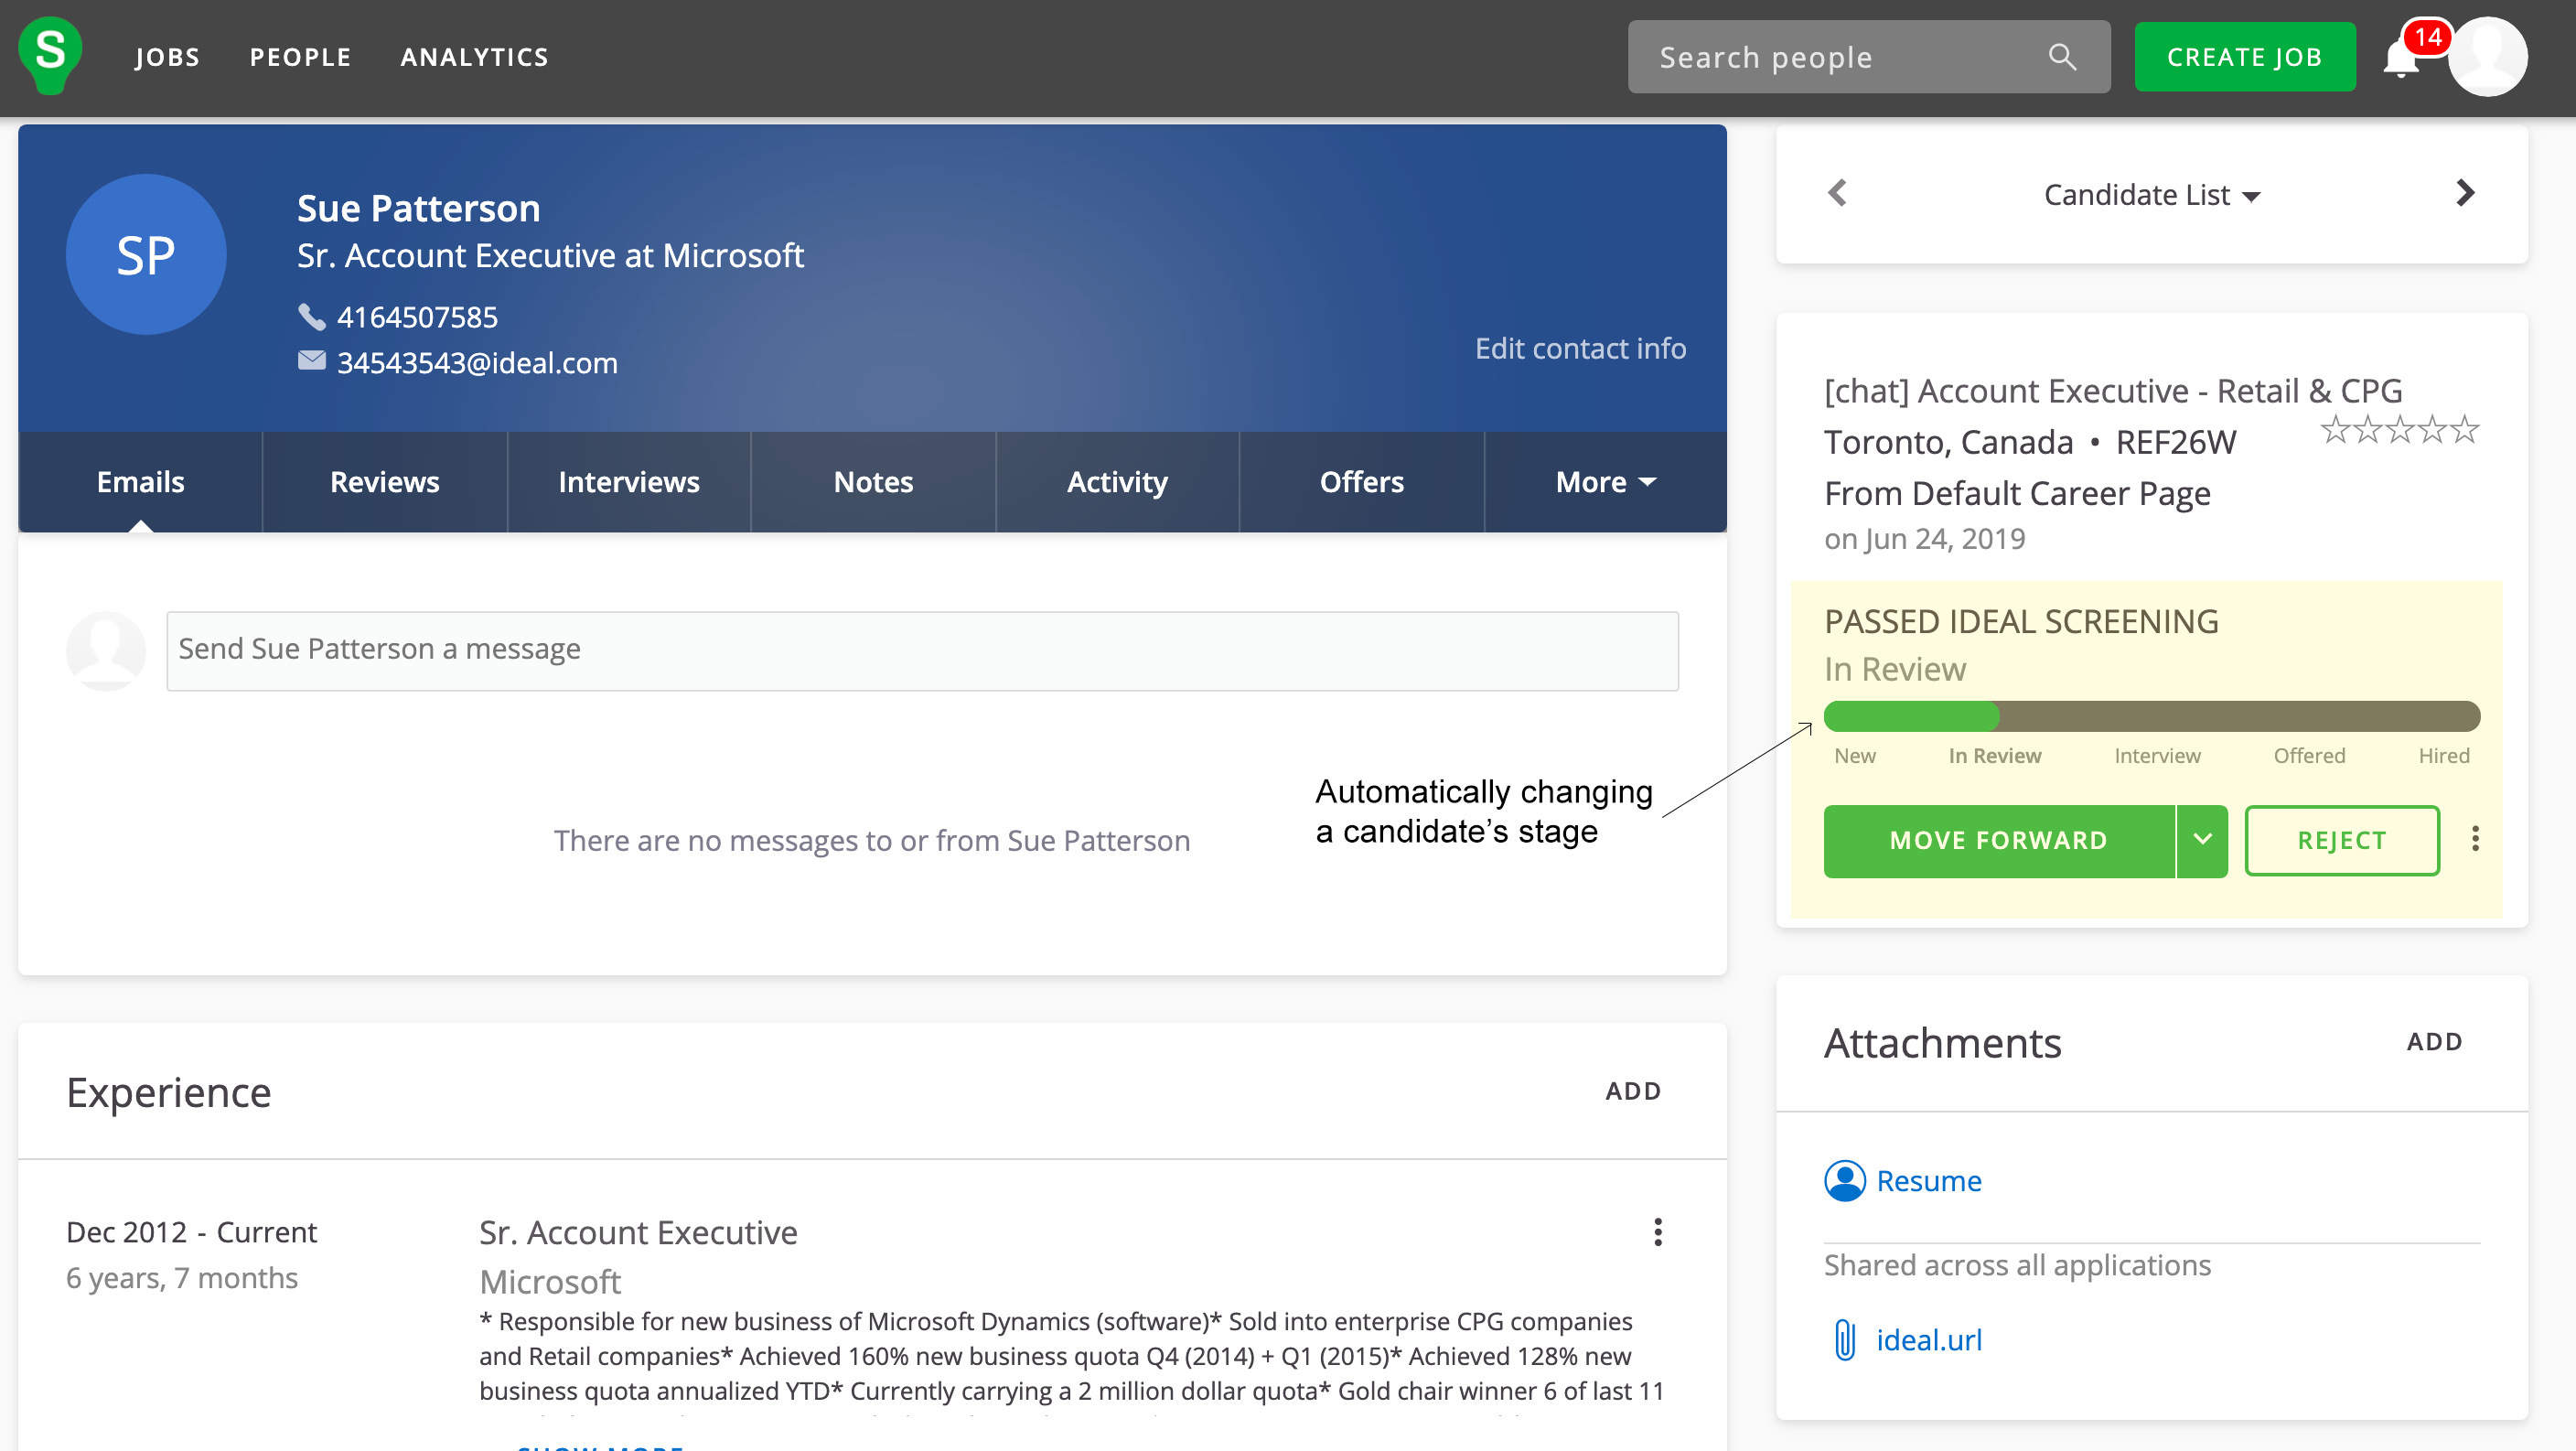This screenshot has width=2576, height=1451.
Task: Click the paperclip icon beside ideal.url
Action: (x=1845, y=1340)
